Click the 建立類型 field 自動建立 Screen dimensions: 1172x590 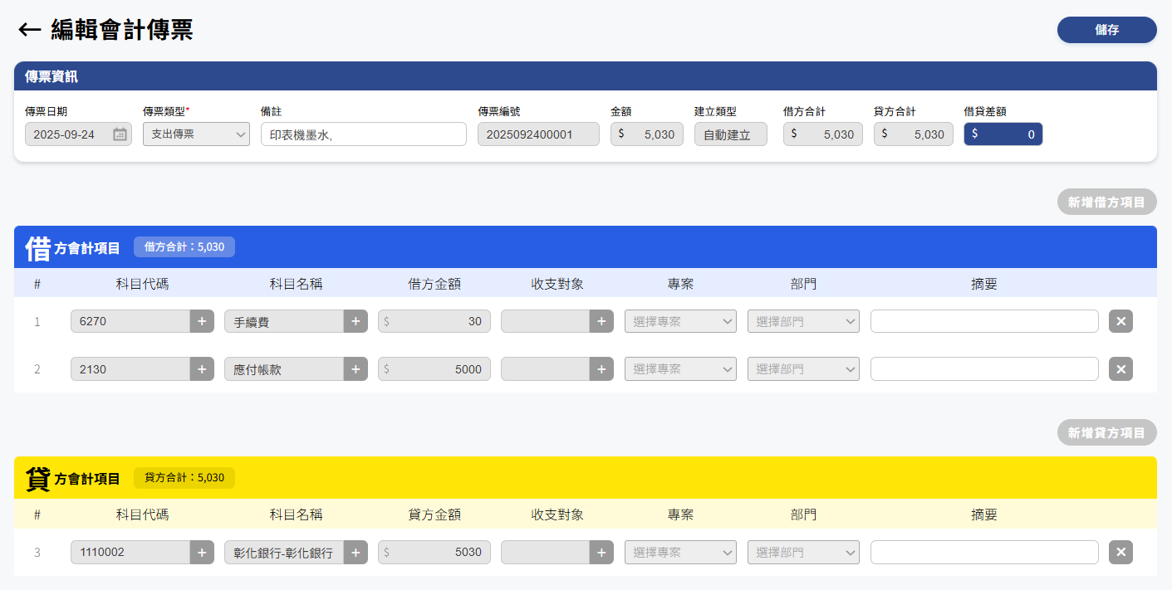click(731, 134)
